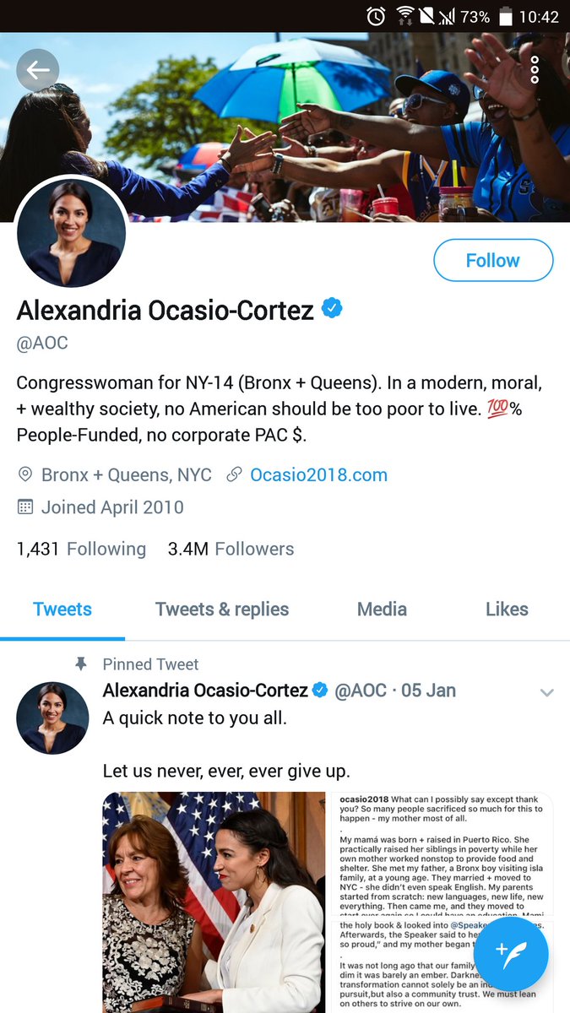Tap the verified badge beside profile name
The height and width of the screenshot is (1013, 570).
coord(333,309)
